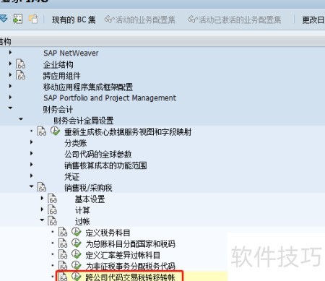Select 跨公司代码交易税转移转帐 tree item
Viewport: 325px width, 281px height.
[x=130, y=277]
